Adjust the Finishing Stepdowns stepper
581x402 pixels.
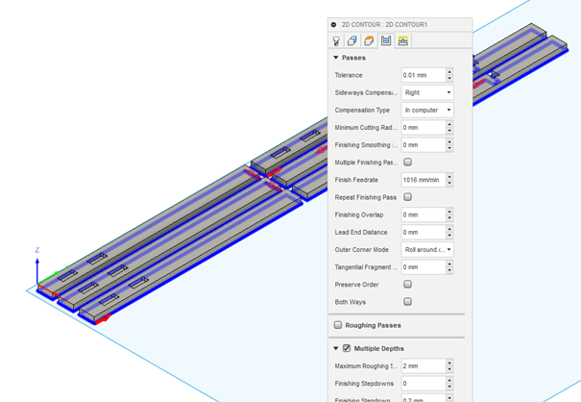tap(449, 383)
